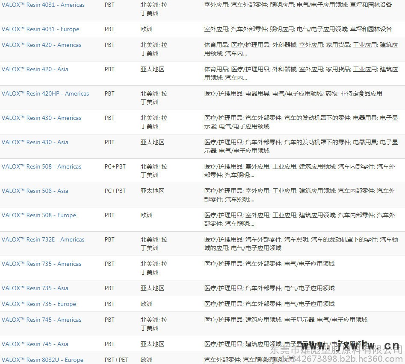Select VALOX Resin 508 - Americas
This screenshot has width=405, height=364.
tap(41, 167)
